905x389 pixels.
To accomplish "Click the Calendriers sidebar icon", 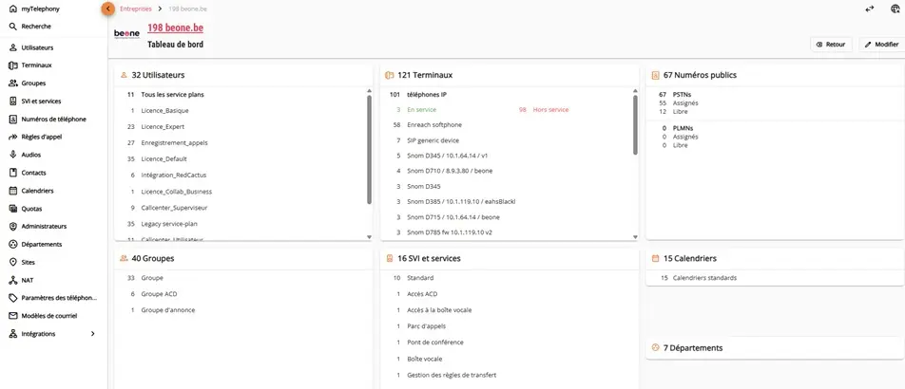I will point(12,191).
